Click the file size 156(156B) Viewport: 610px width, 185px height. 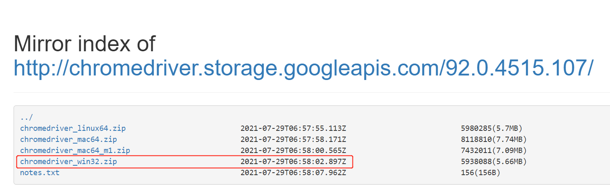click(x=480, y=173)
